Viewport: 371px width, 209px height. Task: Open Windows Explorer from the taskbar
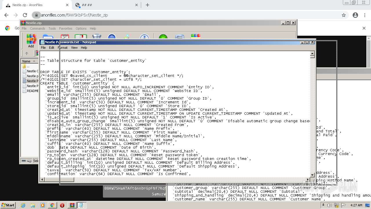point(33,205)
